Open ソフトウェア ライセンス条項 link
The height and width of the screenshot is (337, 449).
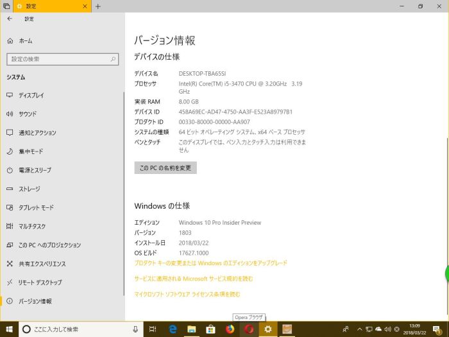tap(187, 294)
